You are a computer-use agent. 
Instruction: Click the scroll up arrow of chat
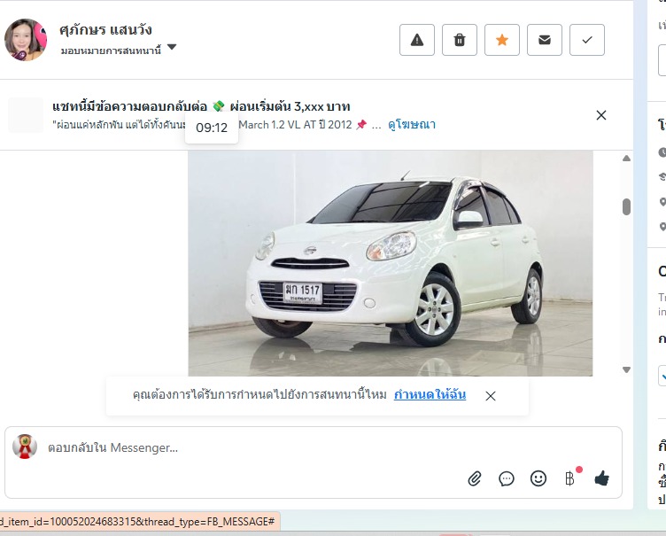click(626, 158)
